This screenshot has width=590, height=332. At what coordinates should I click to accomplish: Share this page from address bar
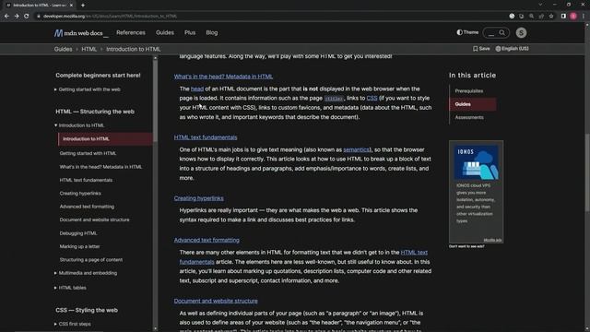(x=541, y=17)
